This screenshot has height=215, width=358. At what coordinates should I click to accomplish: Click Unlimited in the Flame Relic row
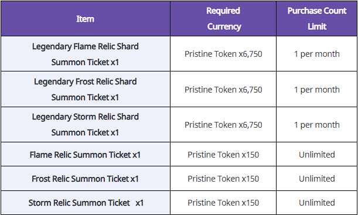[x=316, y=155]
